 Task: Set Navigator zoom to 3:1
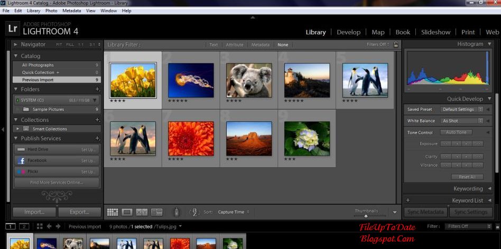tap(92, 45)
